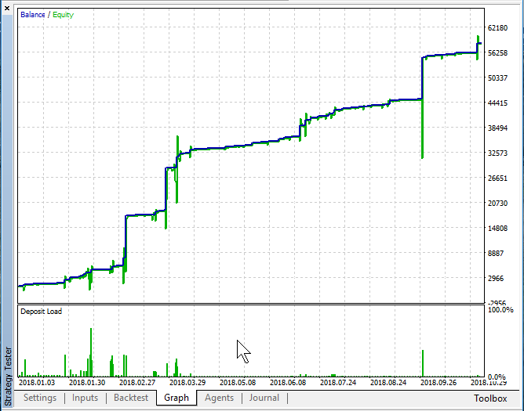Click the 2018.07.24 date label
Viewport: 524px width, 411px height.
[338, 382]
